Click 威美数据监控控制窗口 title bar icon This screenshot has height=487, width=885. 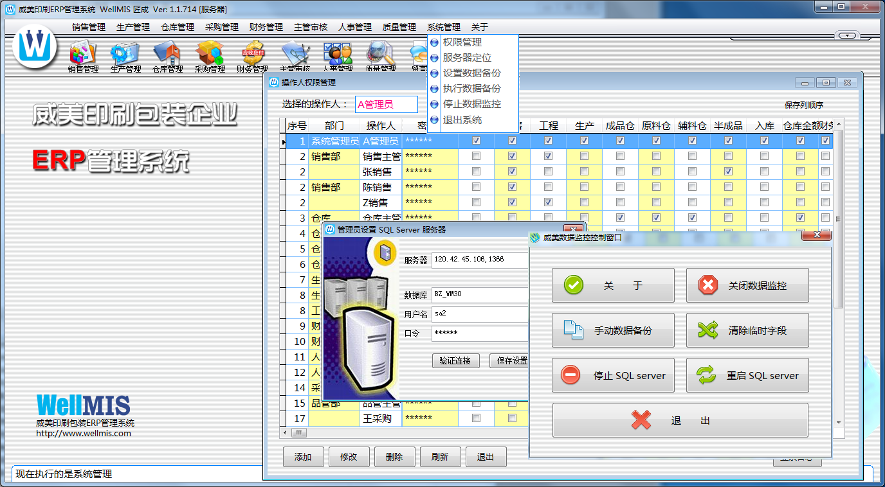(x=534, y=237)
